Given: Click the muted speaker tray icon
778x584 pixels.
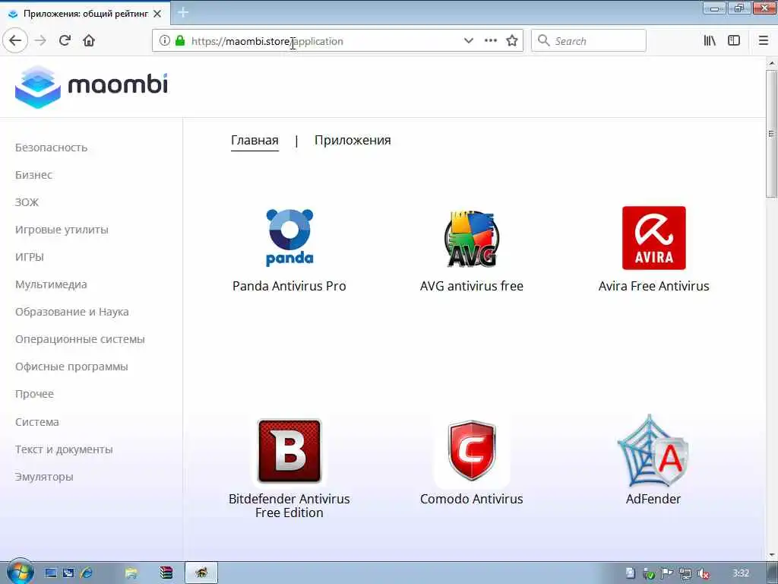Looking at the screenshot, I should [x=703, y=573].
